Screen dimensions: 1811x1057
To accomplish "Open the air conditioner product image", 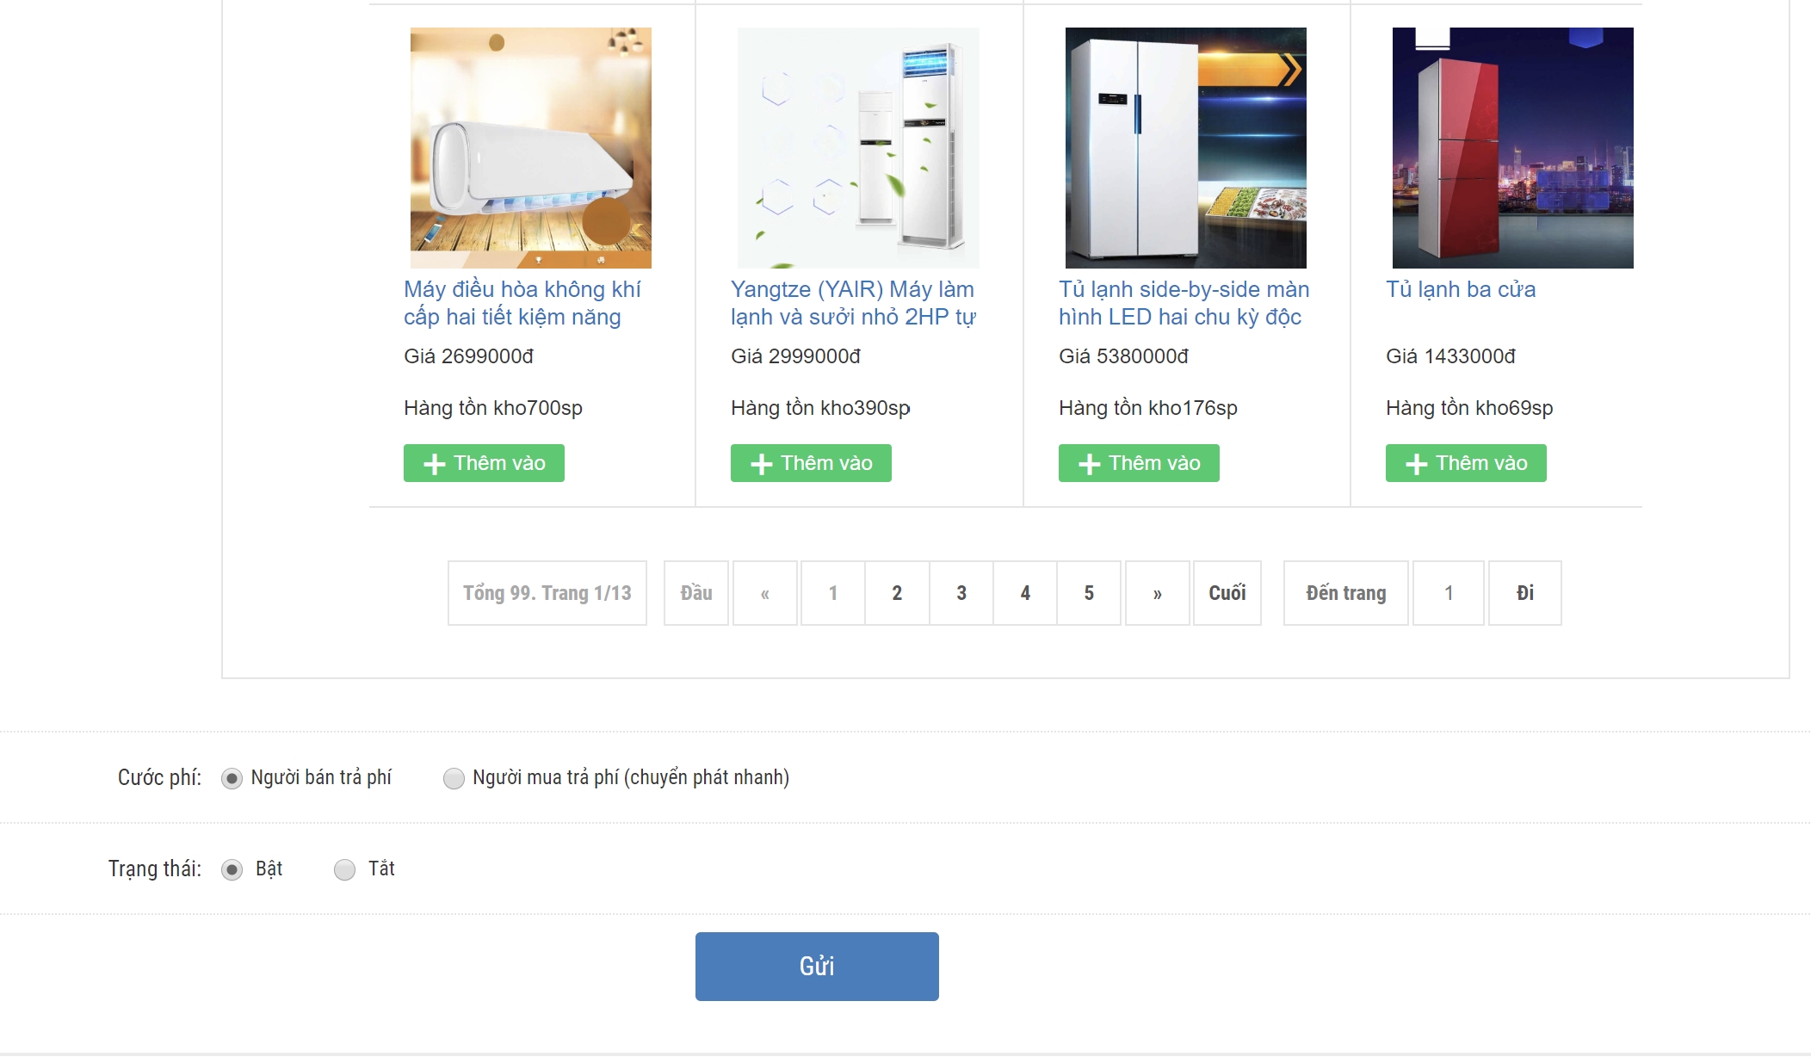I will (531, 148).
